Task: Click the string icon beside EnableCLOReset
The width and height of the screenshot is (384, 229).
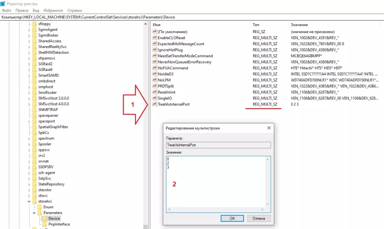Action: point(154,38)
